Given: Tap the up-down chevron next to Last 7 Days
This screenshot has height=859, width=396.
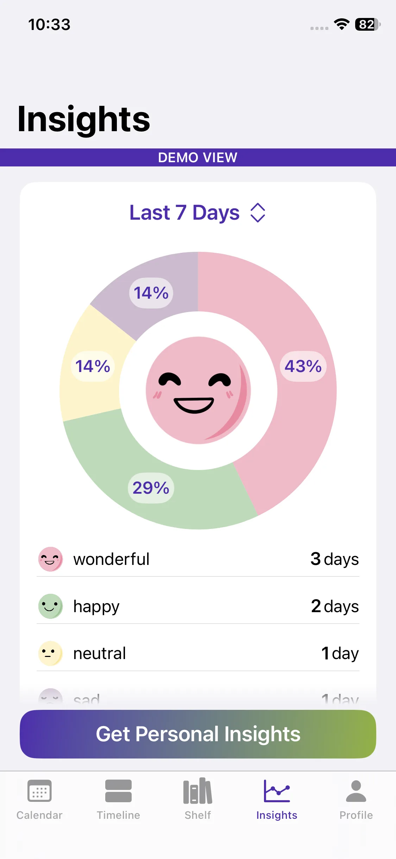Looking at the screenshot, I should point(258,213).
